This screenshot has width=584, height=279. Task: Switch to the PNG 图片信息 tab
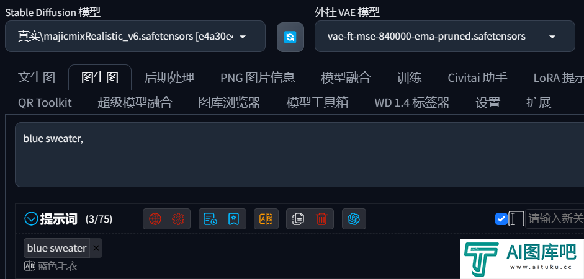[258, 77]
